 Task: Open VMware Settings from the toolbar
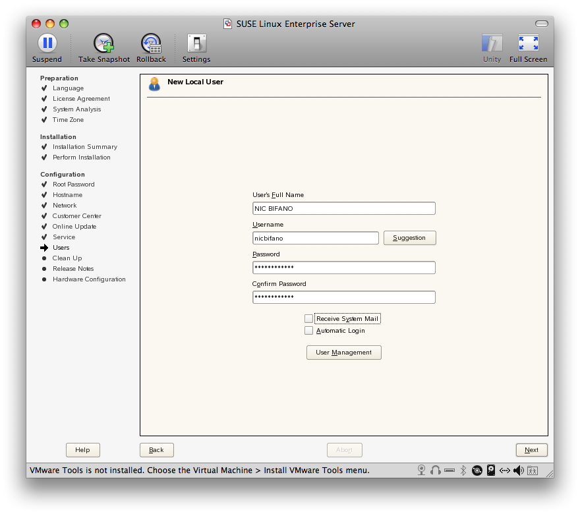click(x=196, y=44)
